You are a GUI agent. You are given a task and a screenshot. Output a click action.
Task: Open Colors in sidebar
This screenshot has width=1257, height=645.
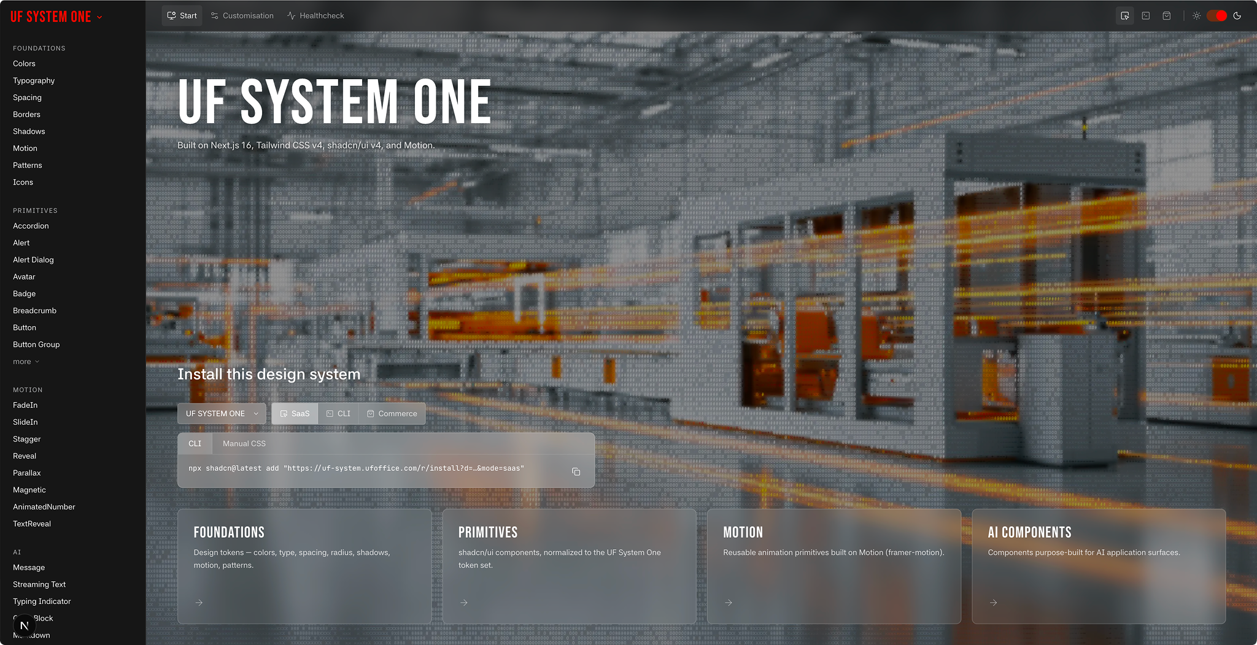(x=24, y=64)
